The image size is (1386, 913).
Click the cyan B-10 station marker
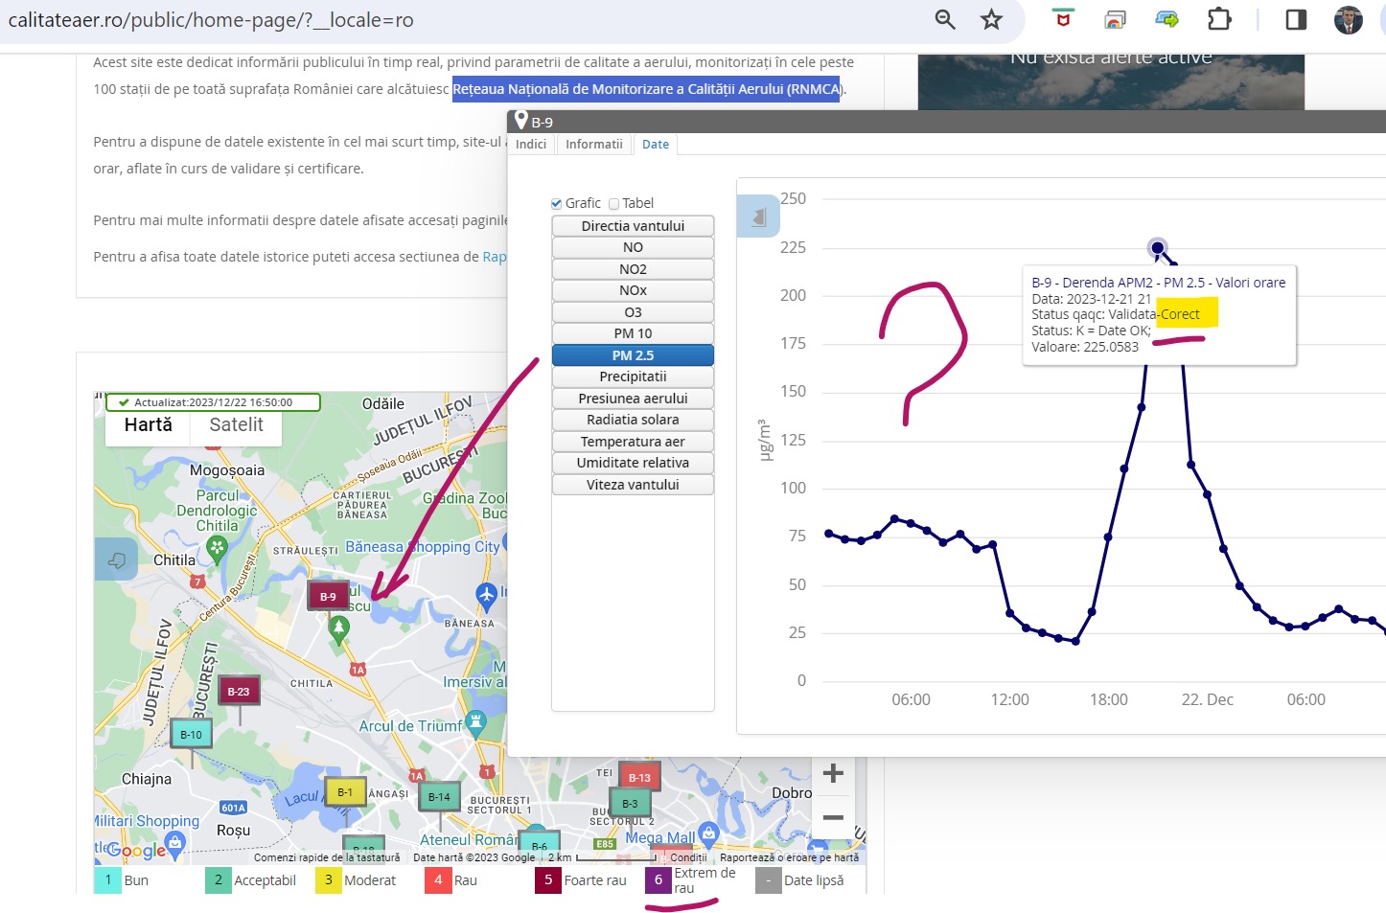click(x=192, y=735)
